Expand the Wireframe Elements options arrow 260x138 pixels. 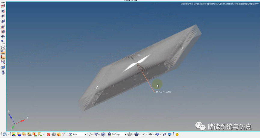point(133,134)
